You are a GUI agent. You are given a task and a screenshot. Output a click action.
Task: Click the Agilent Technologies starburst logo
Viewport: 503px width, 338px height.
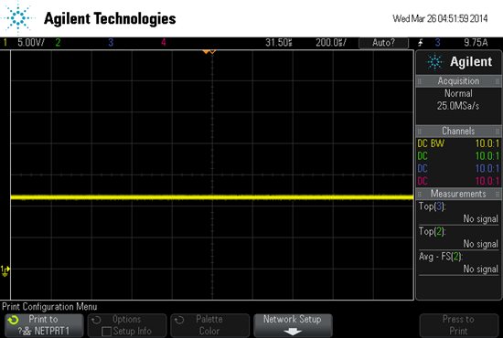click(x=18, y=17)
